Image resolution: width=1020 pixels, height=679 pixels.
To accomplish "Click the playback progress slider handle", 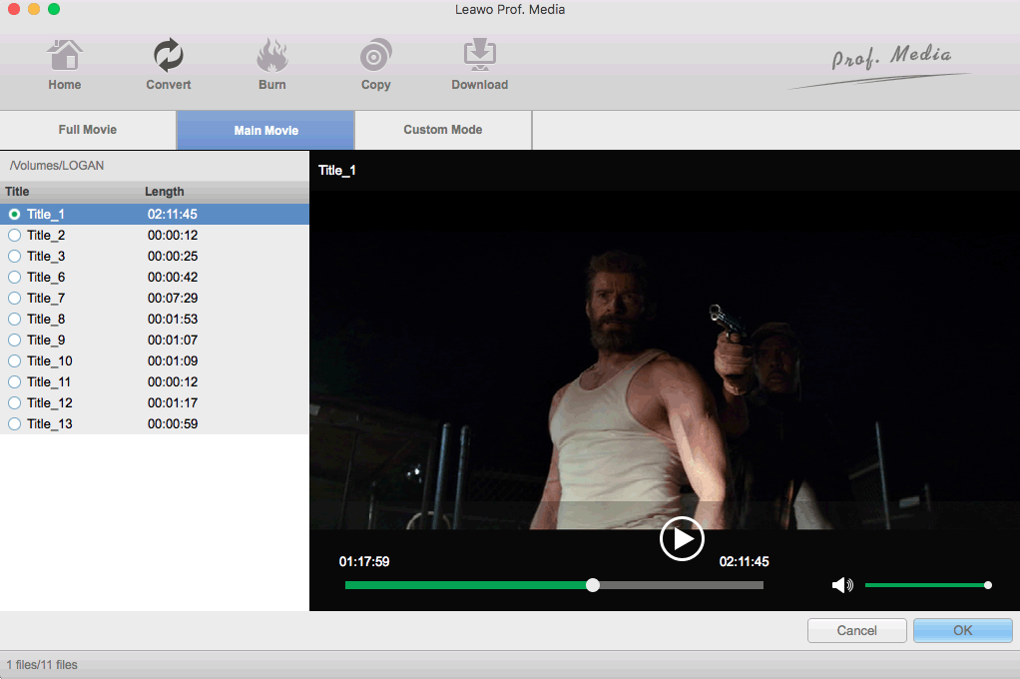I will pyautogui.click(x=593, y=585).
